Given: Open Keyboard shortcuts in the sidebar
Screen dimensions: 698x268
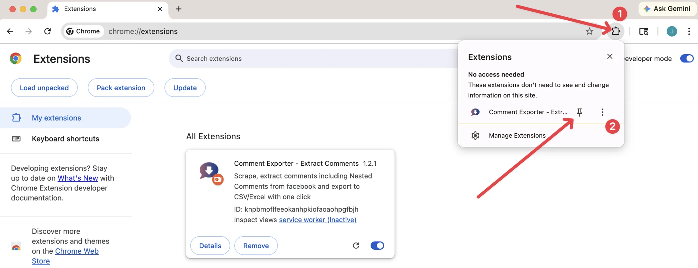Looking at the screenshot, I should (x=65, y=139).
